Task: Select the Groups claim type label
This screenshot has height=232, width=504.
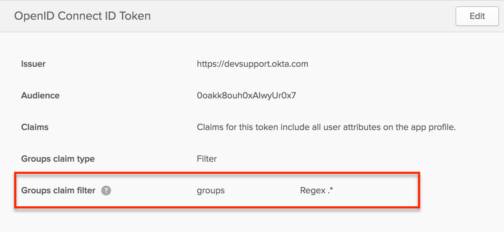Action: pyautogui.click(x=58, y=159)
